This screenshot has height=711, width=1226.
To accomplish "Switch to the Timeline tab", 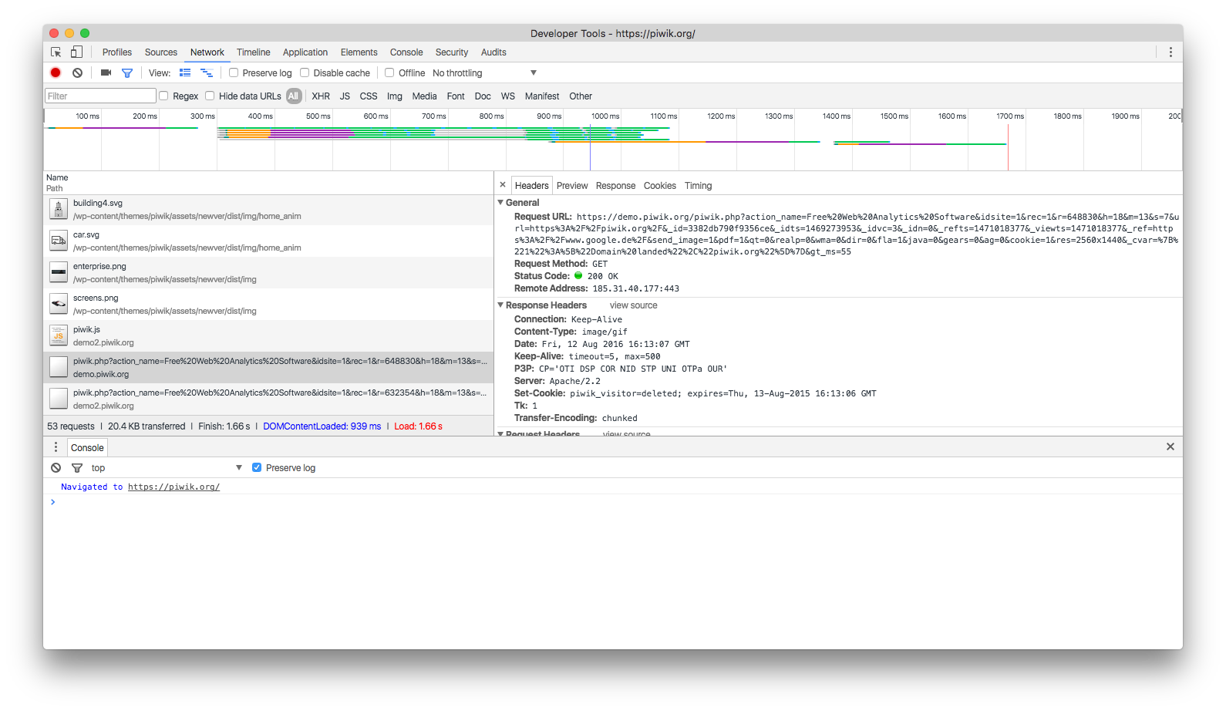I will (253, 52).
